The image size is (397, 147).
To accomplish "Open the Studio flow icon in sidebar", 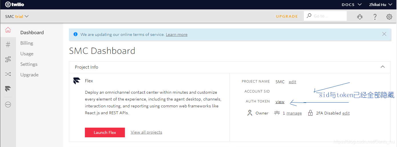I will click(x=8, y=59).
